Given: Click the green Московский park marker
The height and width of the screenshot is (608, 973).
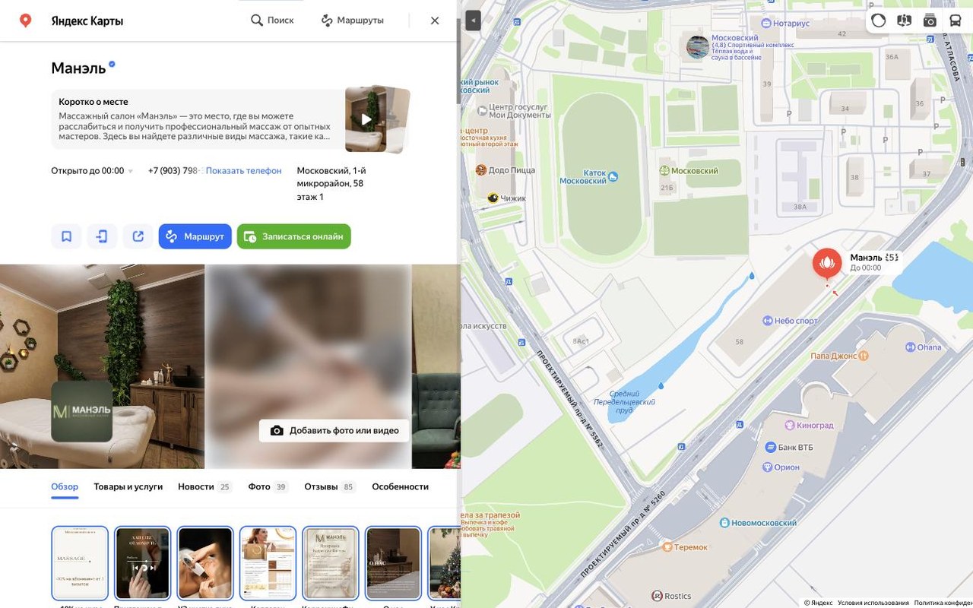Looking at the screenshot, I should 689,171.
